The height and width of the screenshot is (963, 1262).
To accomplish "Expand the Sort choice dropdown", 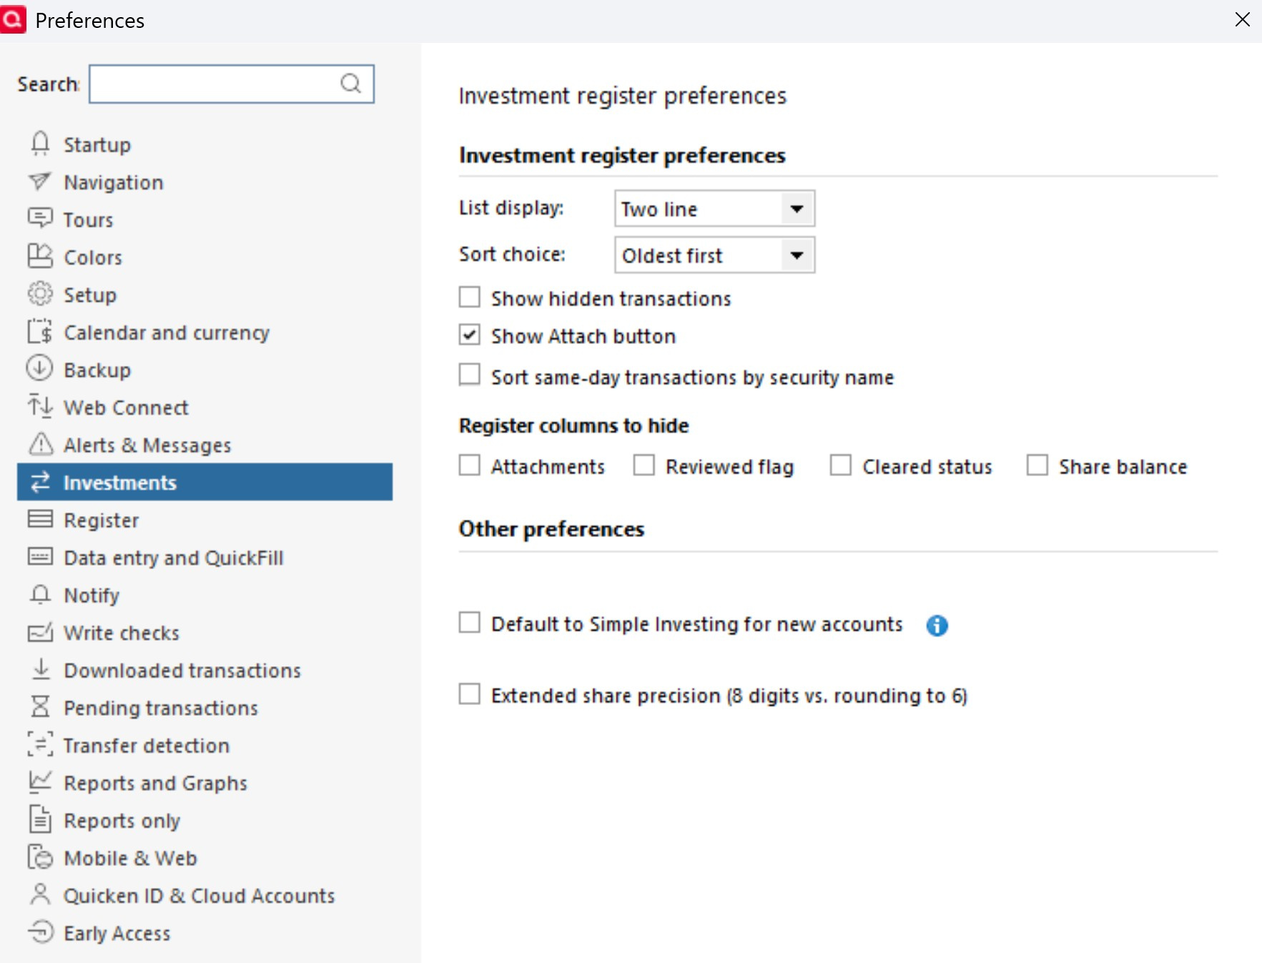I will [797, 255].
